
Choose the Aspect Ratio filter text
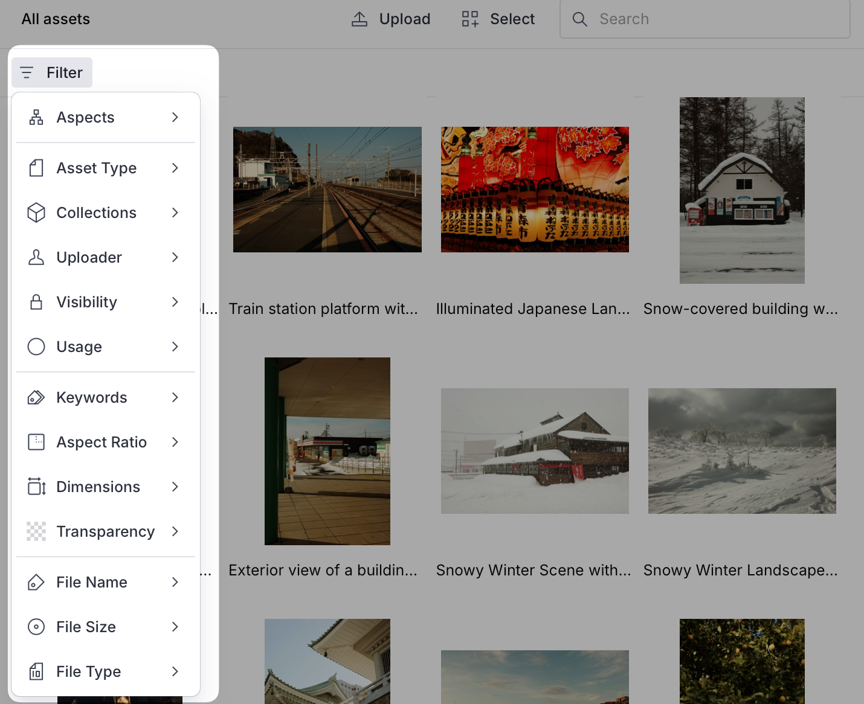(102, 442)
